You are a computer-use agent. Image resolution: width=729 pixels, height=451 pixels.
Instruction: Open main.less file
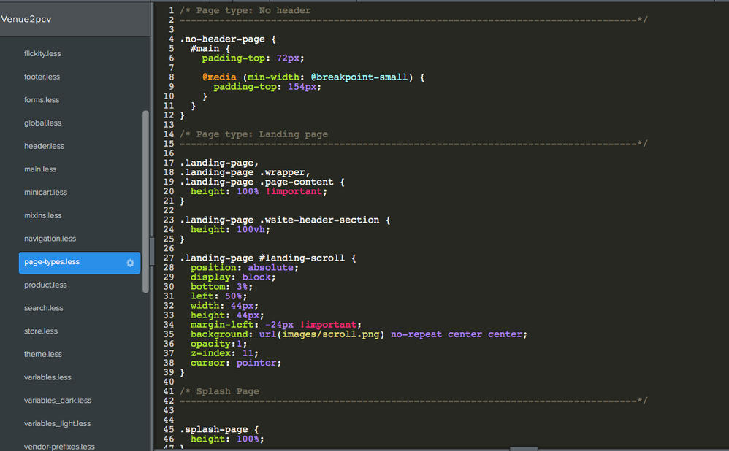(x=40, y=169)
